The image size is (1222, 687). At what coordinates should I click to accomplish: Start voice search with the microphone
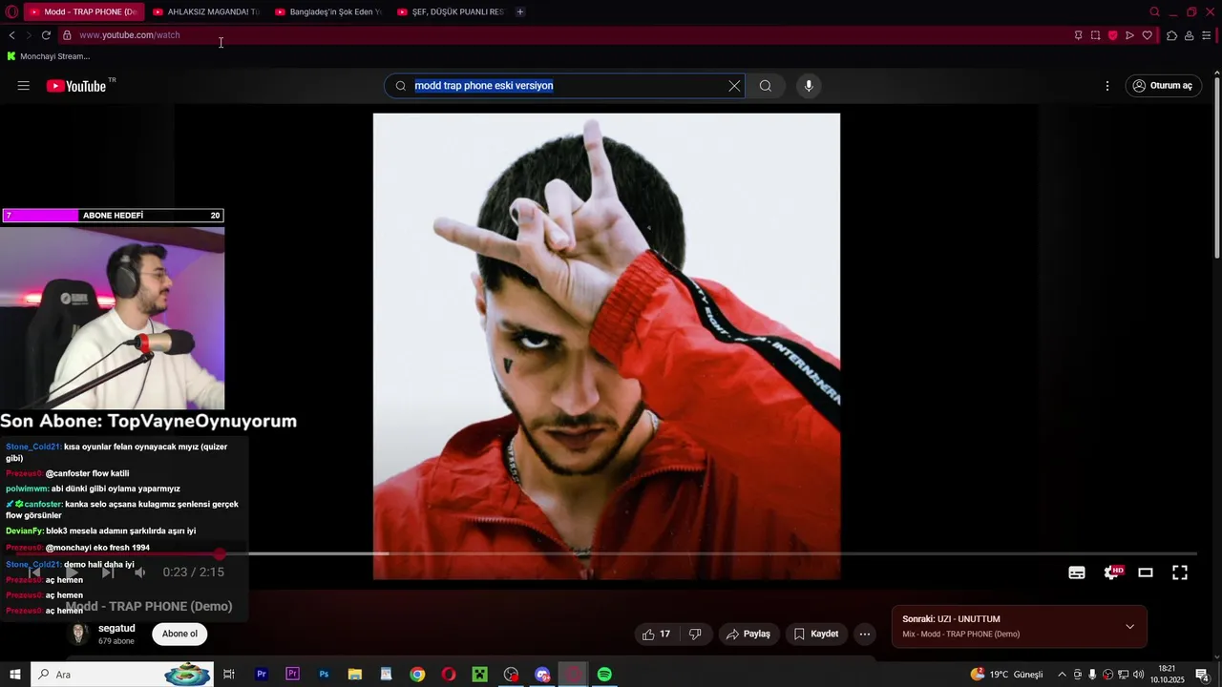tap(809, 86)
